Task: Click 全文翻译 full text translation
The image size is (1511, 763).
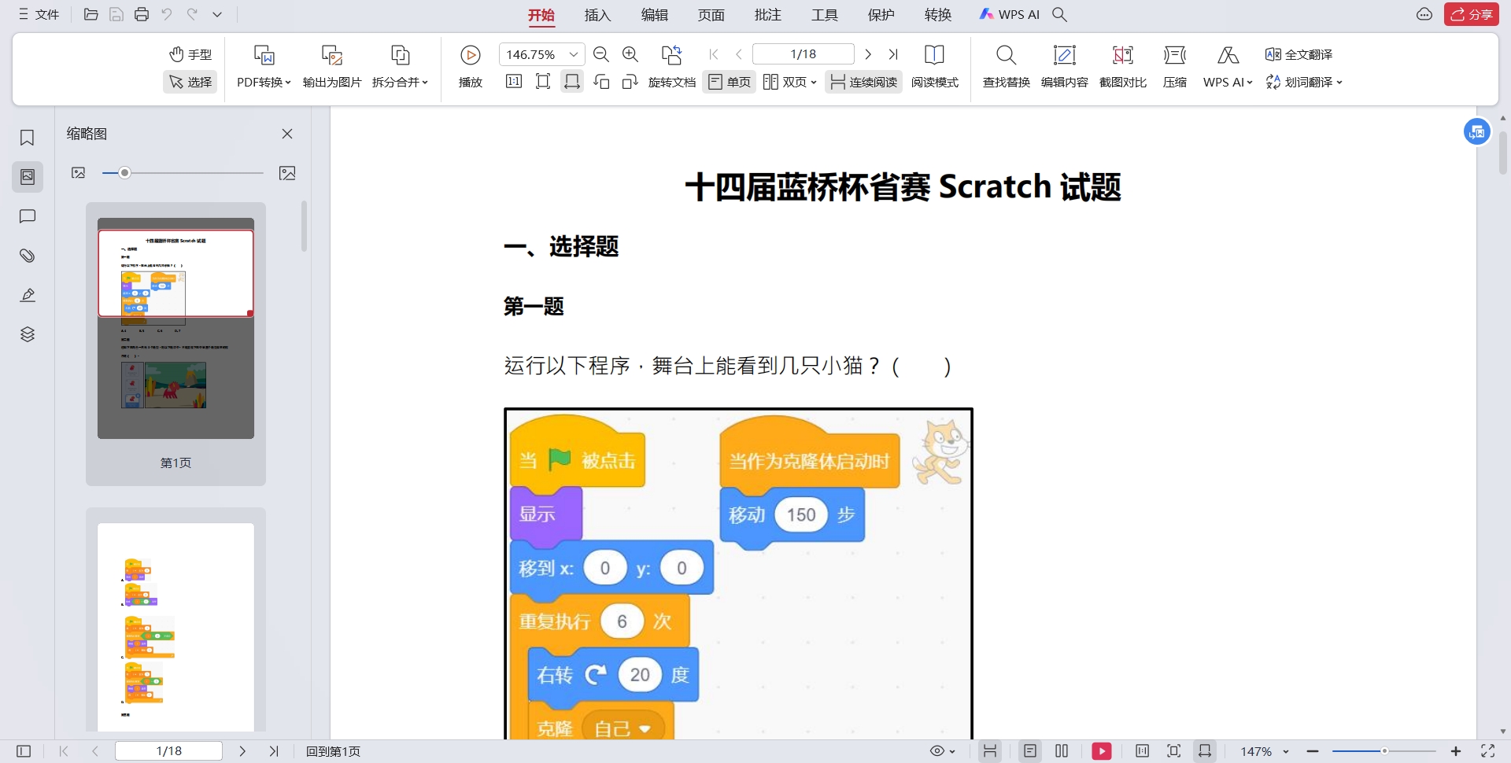Action: click(x=1299, y=54)
